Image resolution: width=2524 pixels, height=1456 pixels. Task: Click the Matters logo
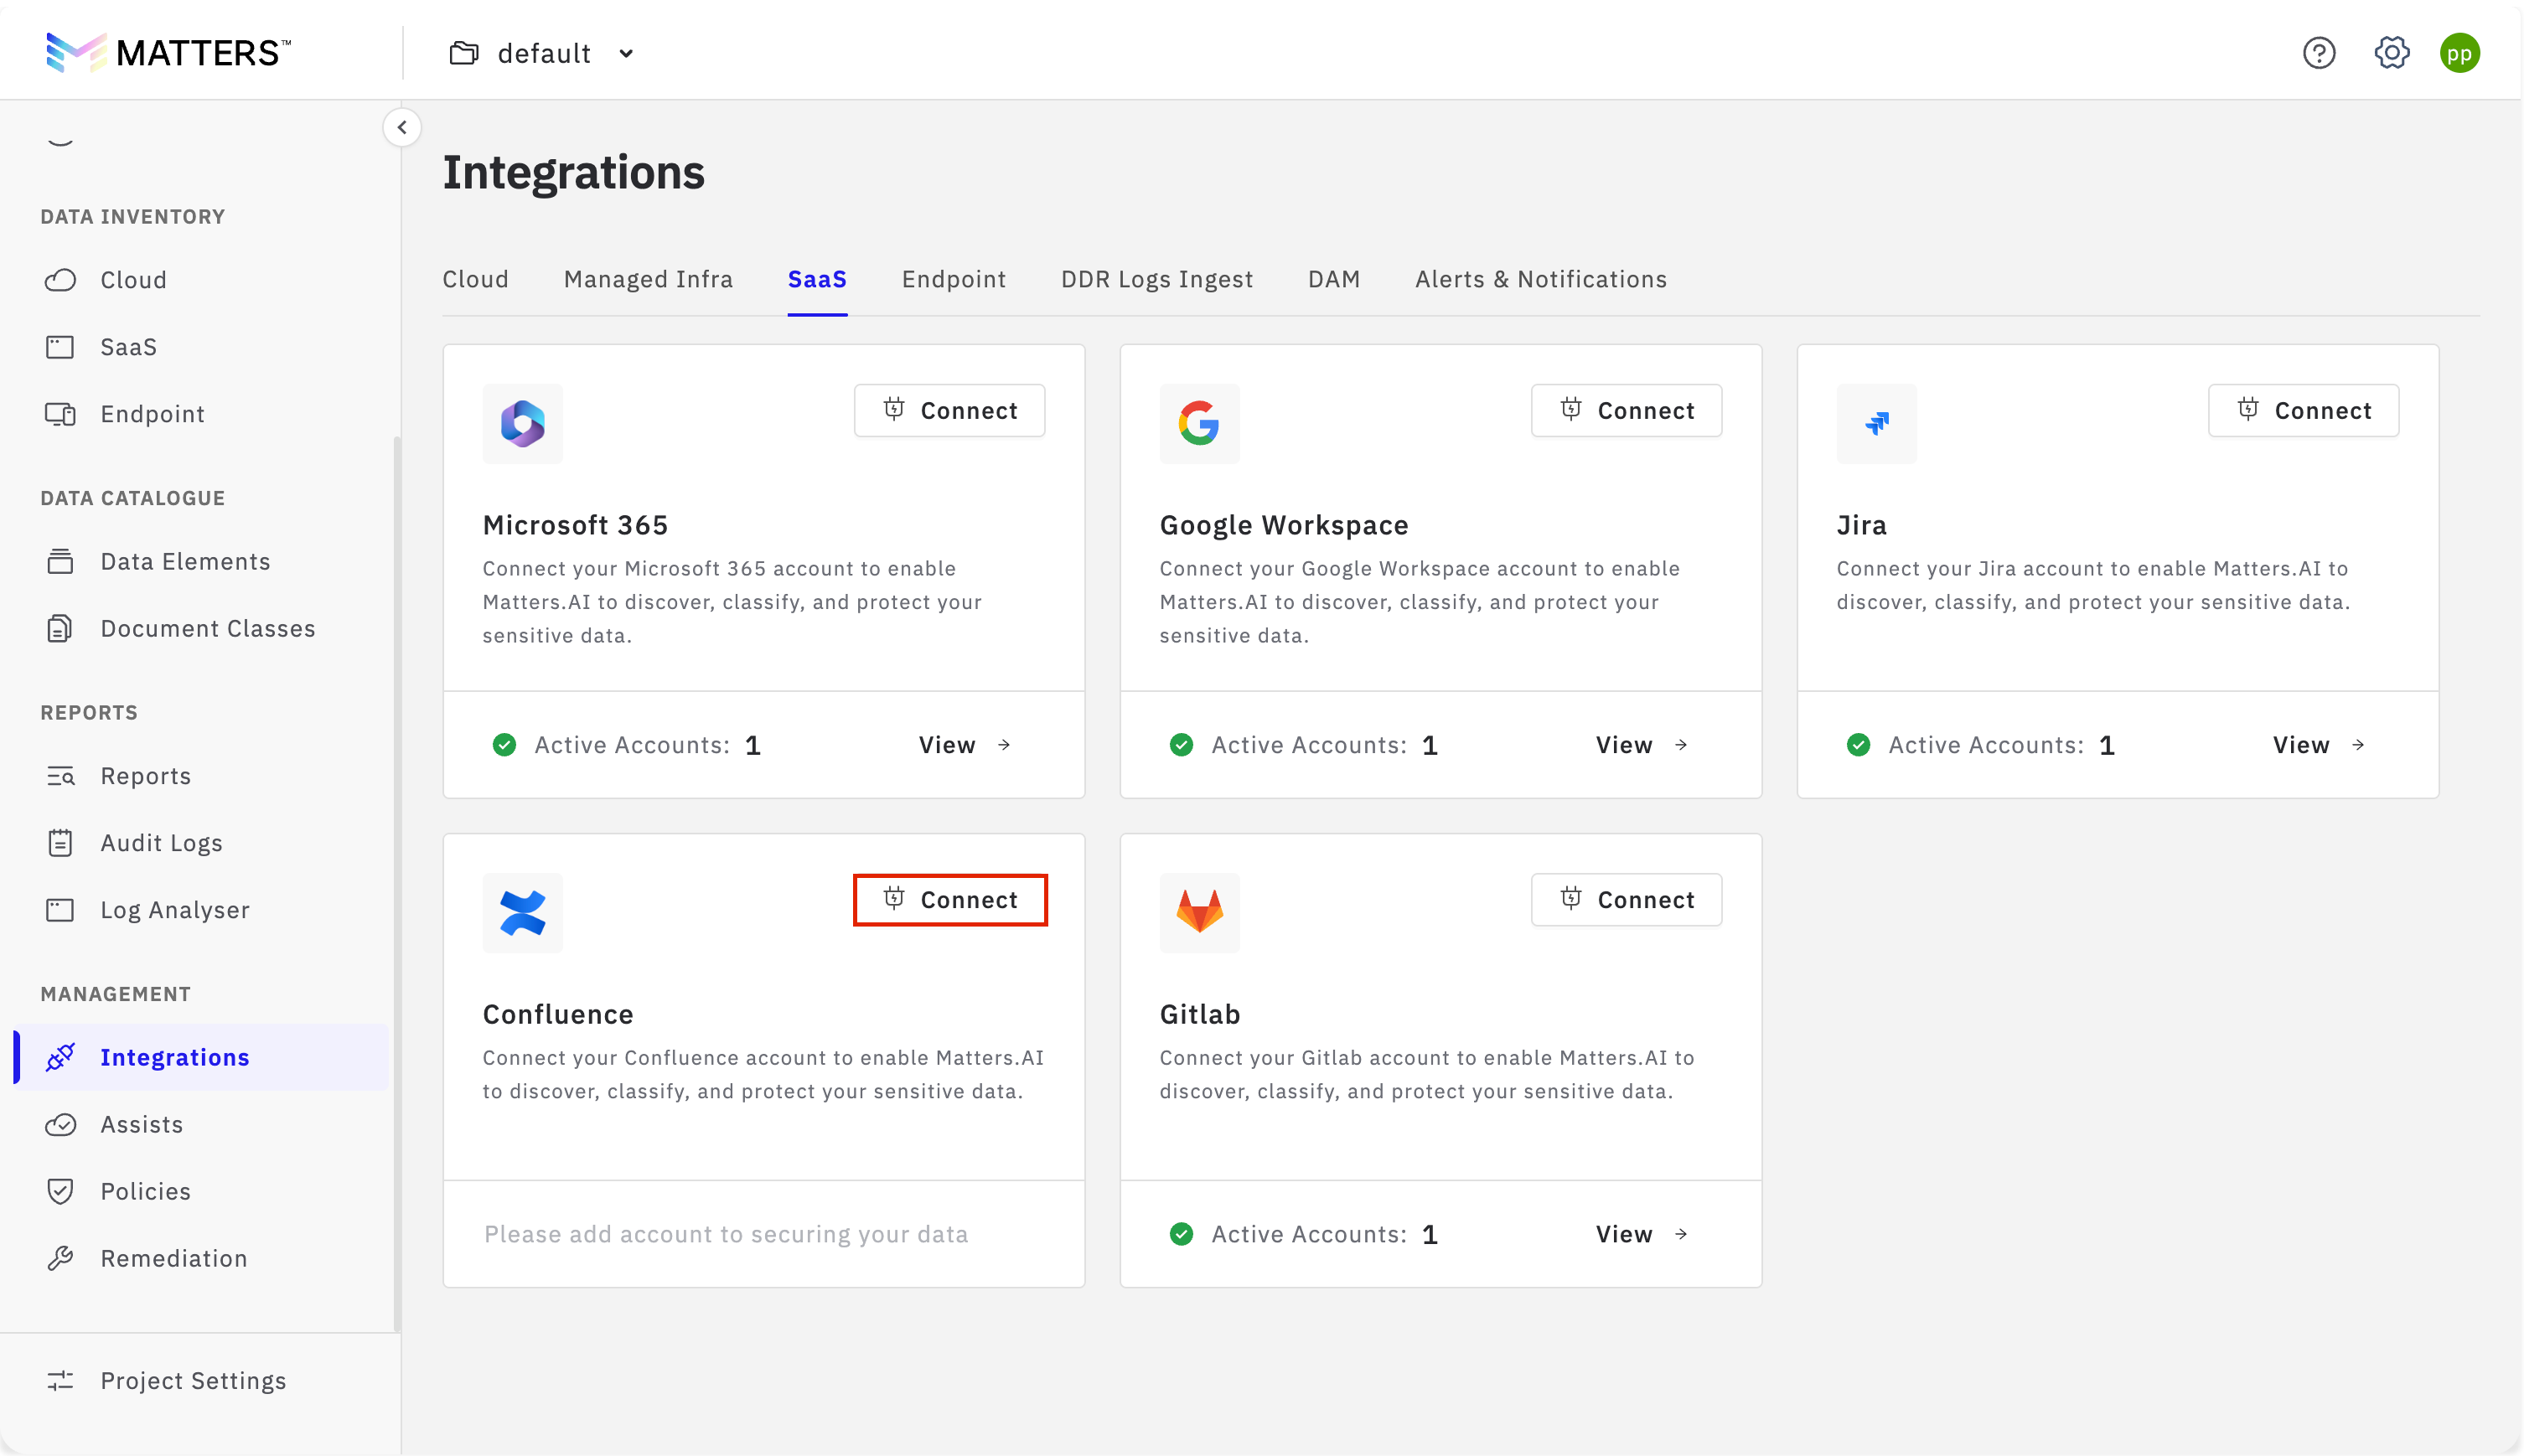[168, 53]
